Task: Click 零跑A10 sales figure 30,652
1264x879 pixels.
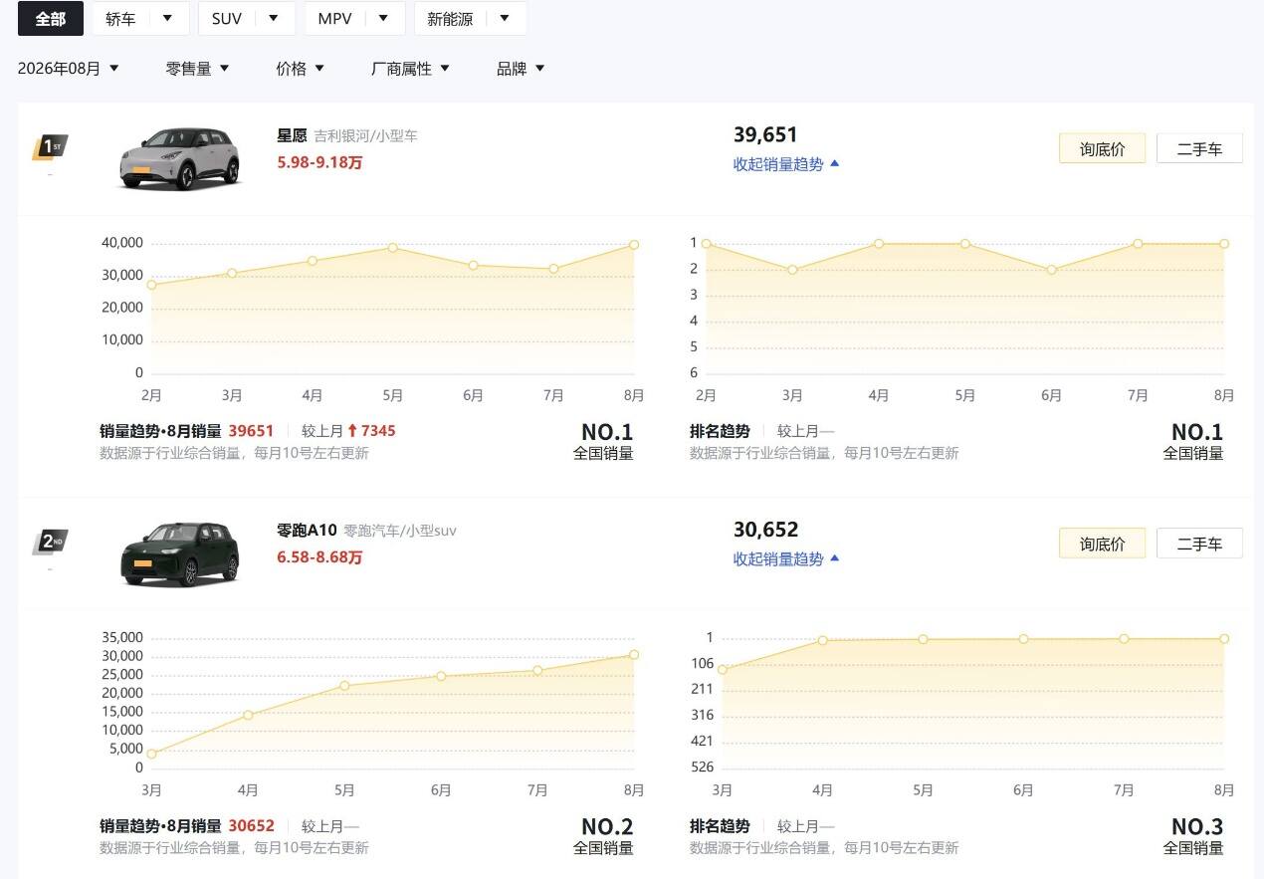Action: tap(765, 530)
